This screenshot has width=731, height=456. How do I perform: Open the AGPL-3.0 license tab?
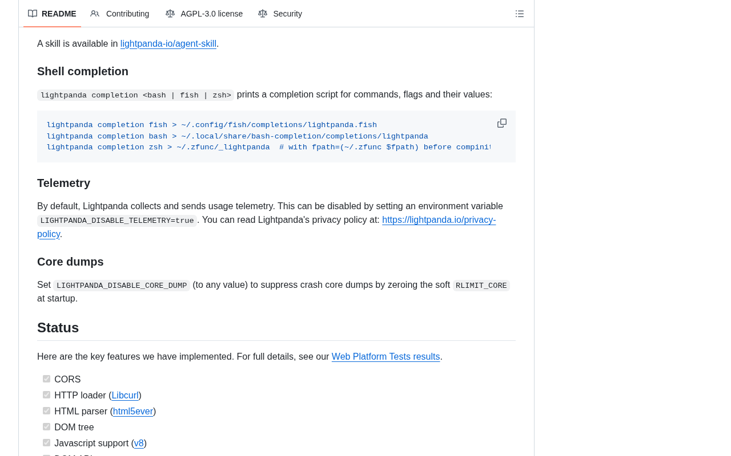pos(204,14)
